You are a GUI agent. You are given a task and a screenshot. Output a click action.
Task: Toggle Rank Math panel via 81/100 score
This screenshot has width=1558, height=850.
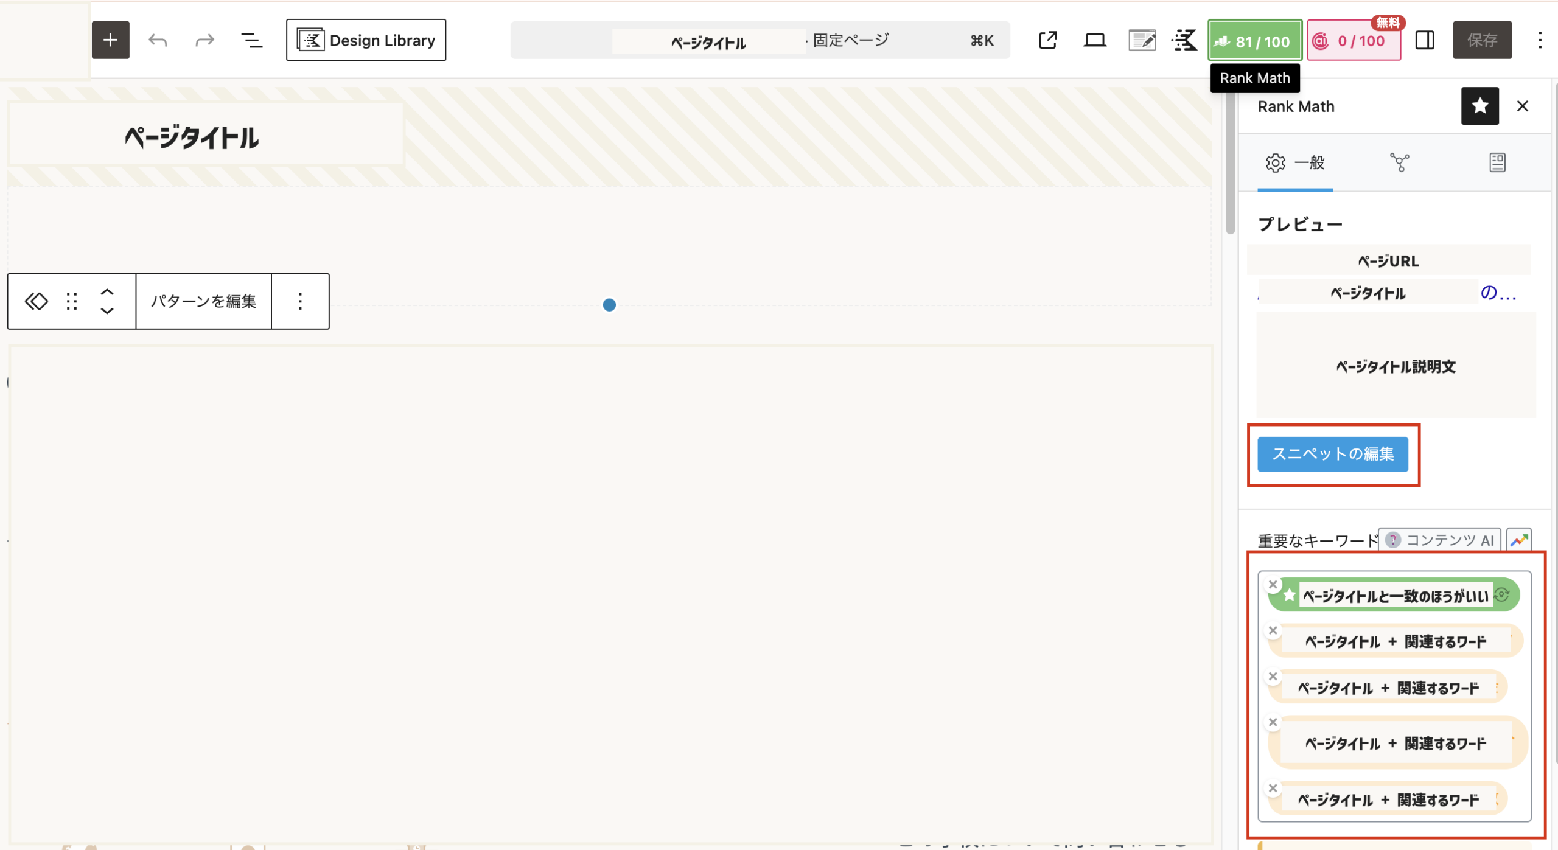coord(1255,40)
